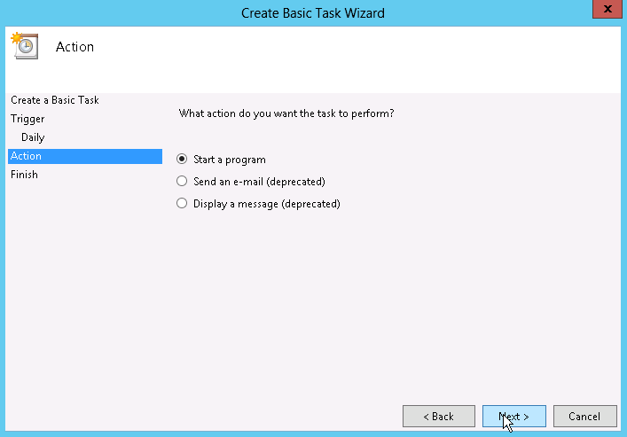
Task: Close the Create Basic Task Wizard window
Action: pyautogui.click(x=606, y=11)
